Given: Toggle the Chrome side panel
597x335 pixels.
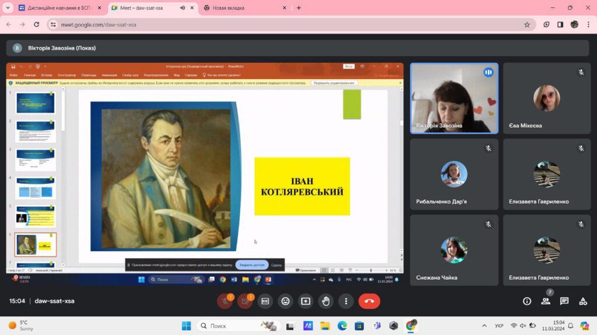Looking at the screenshot, I should (560, 24).
